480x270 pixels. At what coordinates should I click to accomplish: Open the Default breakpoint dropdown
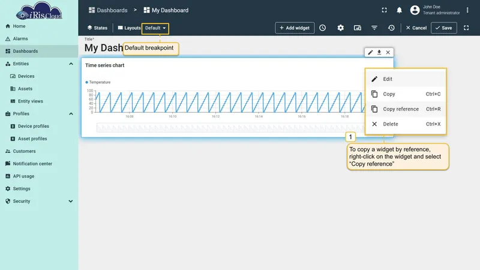click(155, 28)
